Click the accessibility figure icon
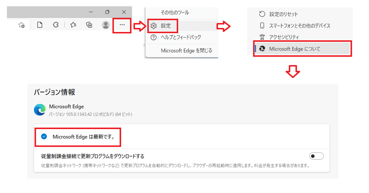This screenshot has height=193, width=369. click(x=262, y=37)
